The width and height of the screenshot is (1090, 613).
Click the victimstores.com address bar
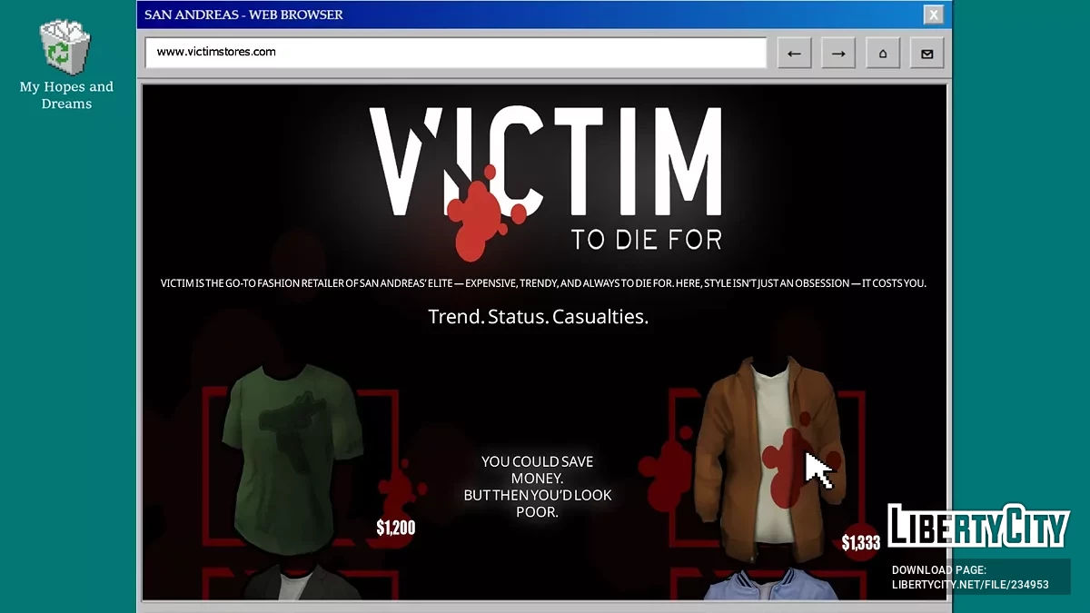[x=455, y=53]
